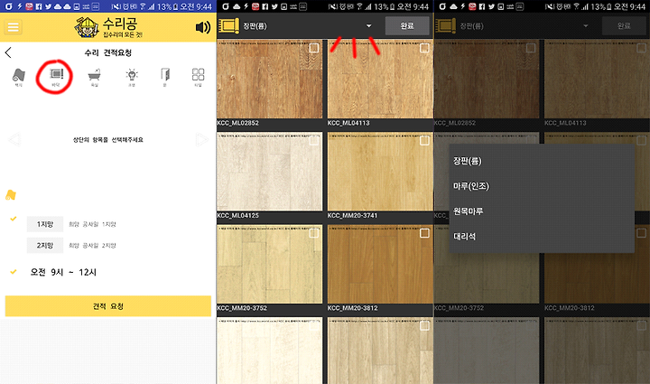Tap the KCC_MM20-3812 label in the middle screen

353,308
